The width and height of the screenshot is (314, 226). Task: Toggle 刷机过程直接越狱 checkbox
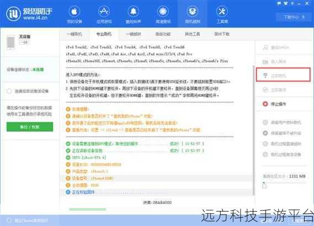pos(265,144)
